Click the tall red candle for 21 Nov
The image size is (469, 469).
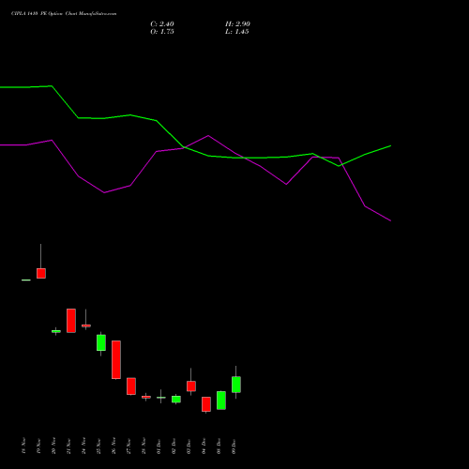[x=71, y=321]
